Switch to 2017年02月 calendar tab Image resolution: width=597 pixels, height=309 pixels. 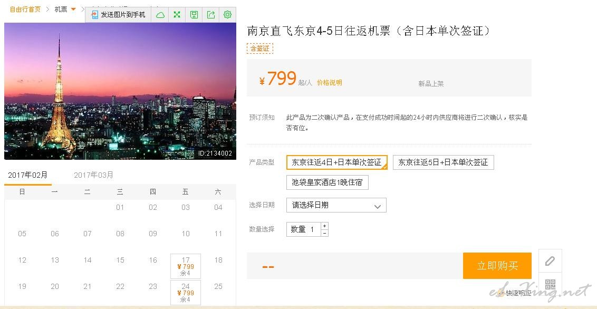tap(28, 175)
